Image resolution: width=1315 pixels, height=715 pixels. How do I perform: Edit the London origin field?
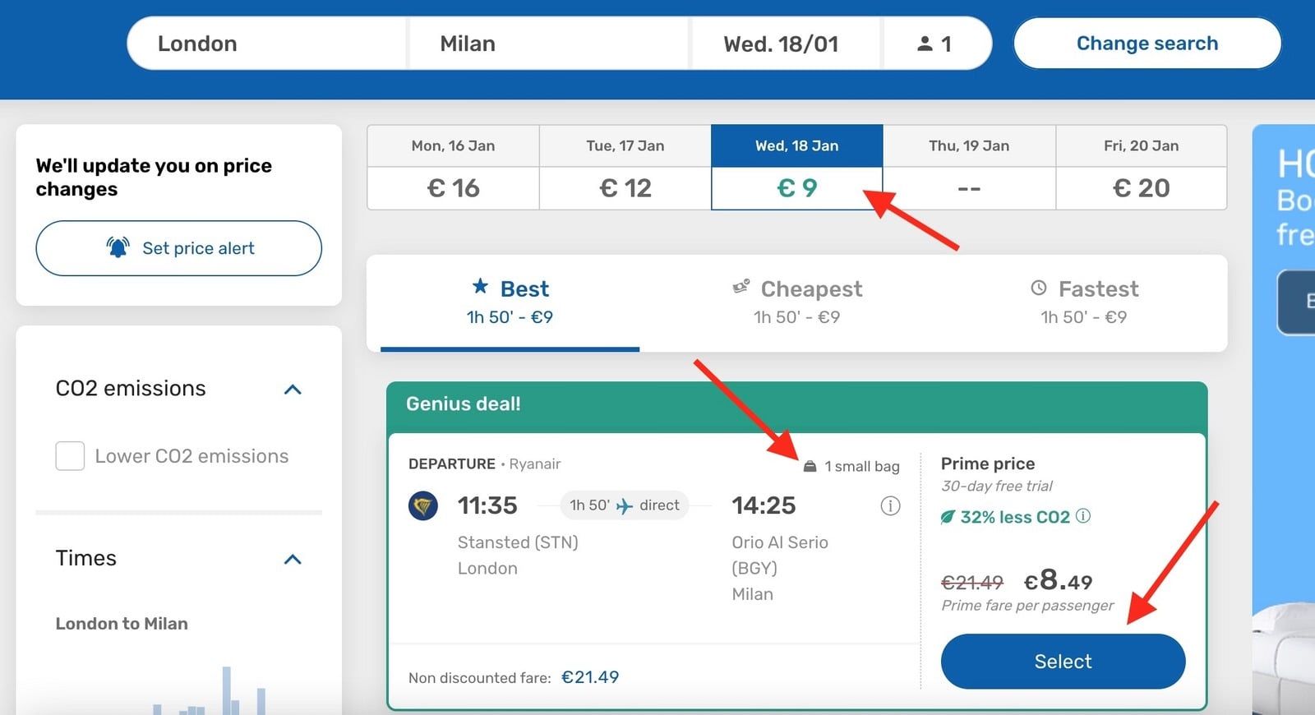coord(267,44)
